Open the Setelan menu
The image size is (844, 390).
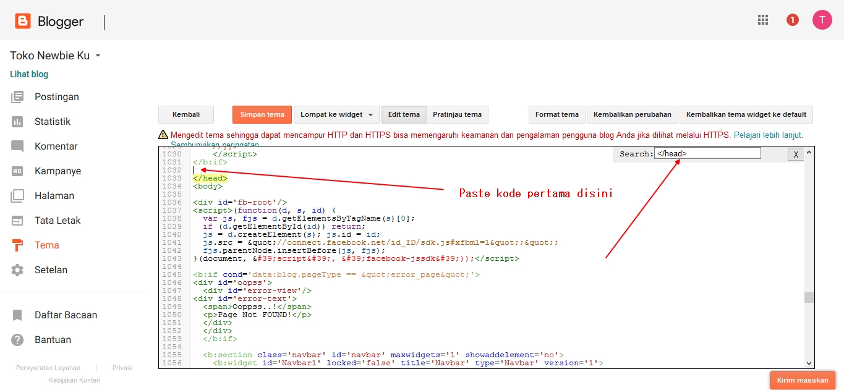(x=51, y=270)
